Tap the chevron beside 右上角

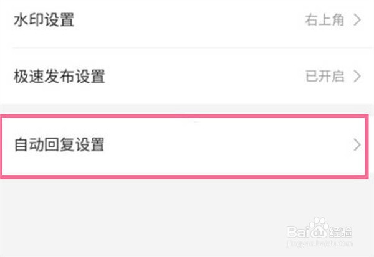pos(357,20)
